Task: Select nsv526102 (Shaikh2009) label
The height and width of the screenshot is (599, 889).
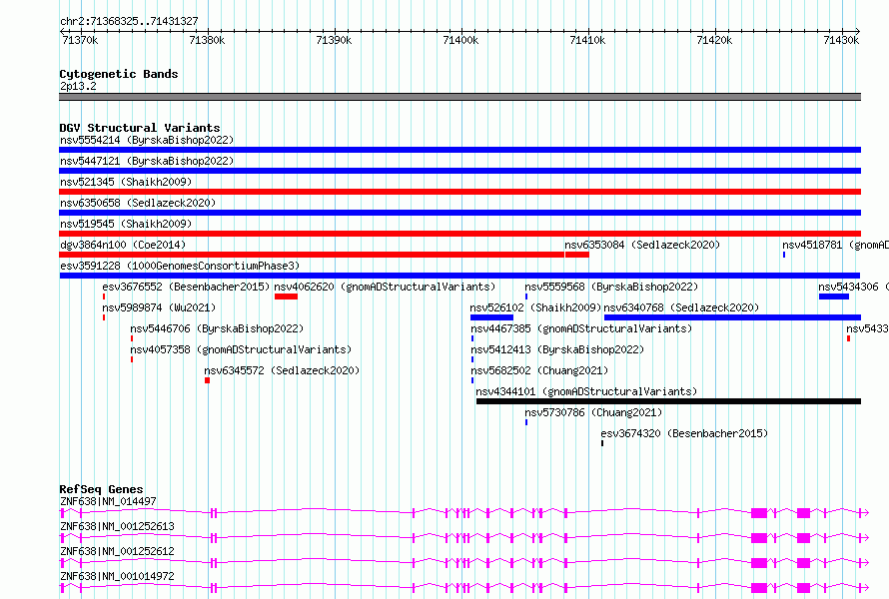Action: pyautogui.click(x=535, y=307)
